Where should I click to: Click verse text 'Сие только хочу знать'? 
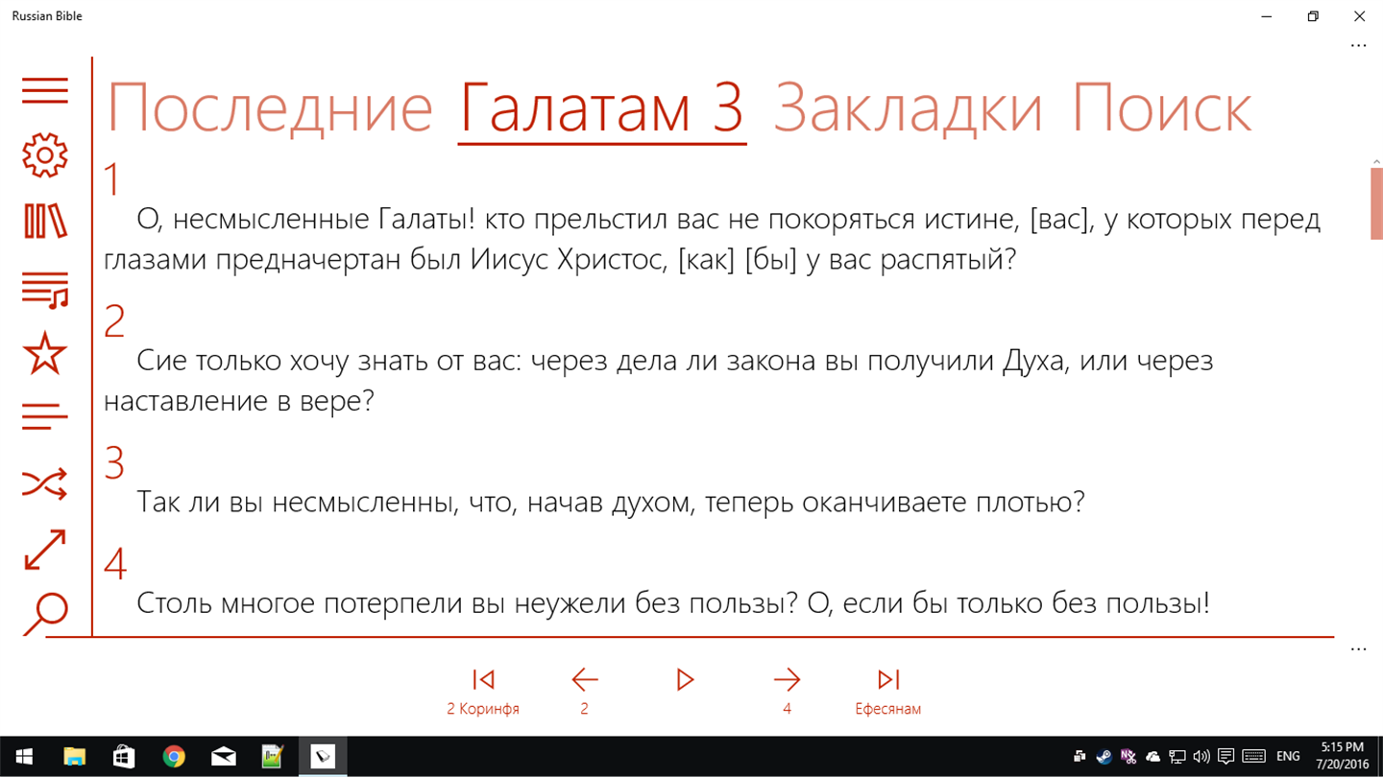click(x=659, y=381)
